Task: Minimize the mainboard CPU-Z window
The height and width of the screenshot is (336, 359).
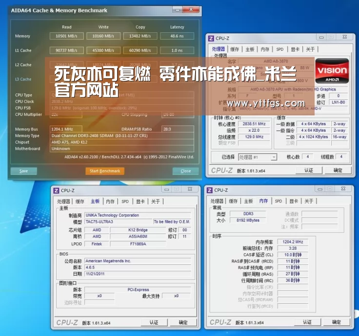Action: (166, 189)
